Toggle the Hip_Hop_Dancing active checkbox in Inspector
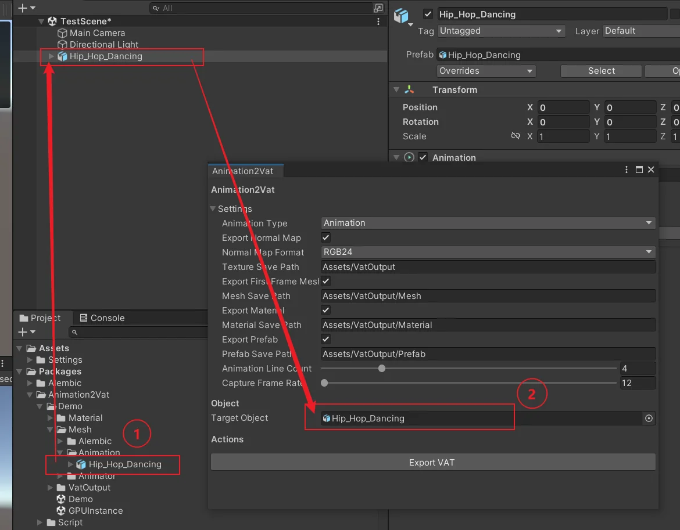Viewport: 680px width, 530px height. (x=428, y=14)
